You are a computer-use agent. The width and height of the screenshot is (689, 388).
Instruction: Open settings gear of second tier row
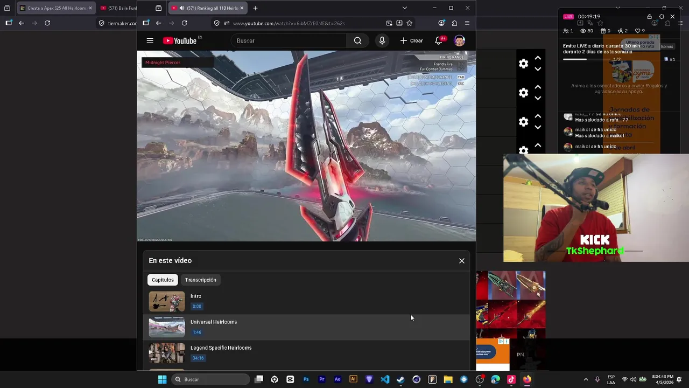point(523,93)
